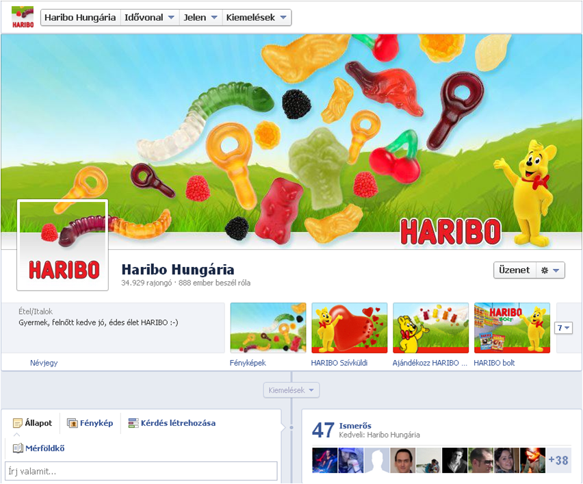
Task: Open the timeline Kiemelések filter dropdown
Action: click(291, 390)
